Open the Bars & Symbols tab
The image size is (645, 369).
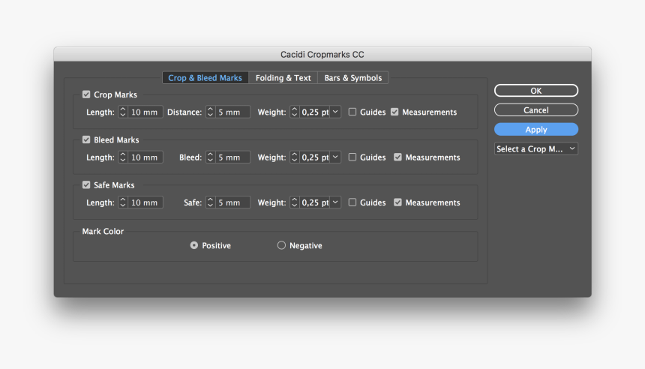coord(353,78)
